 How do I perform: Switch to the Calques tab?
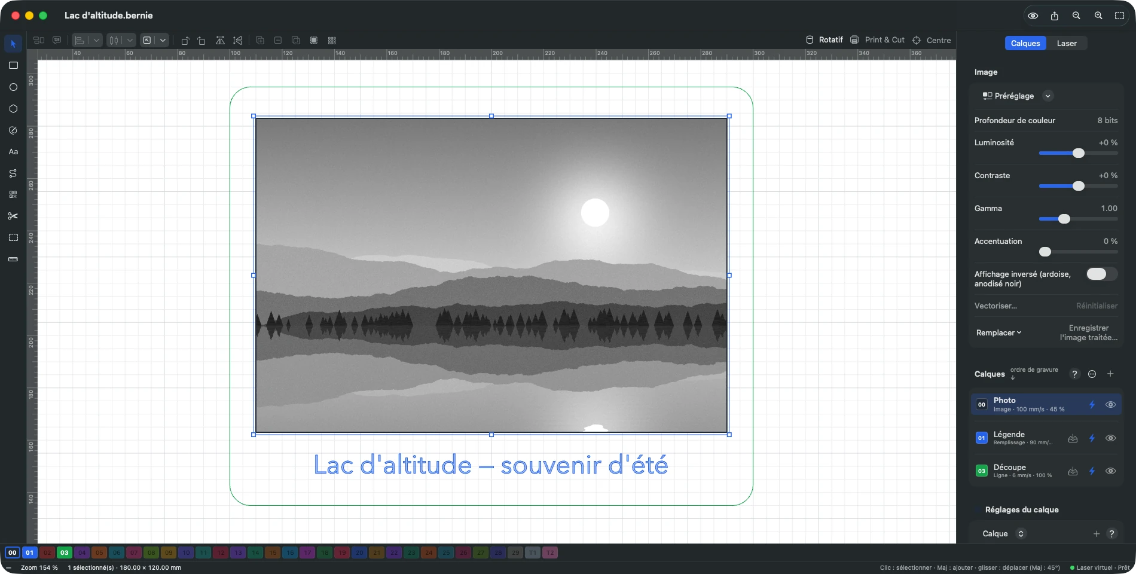[1025, 43]
